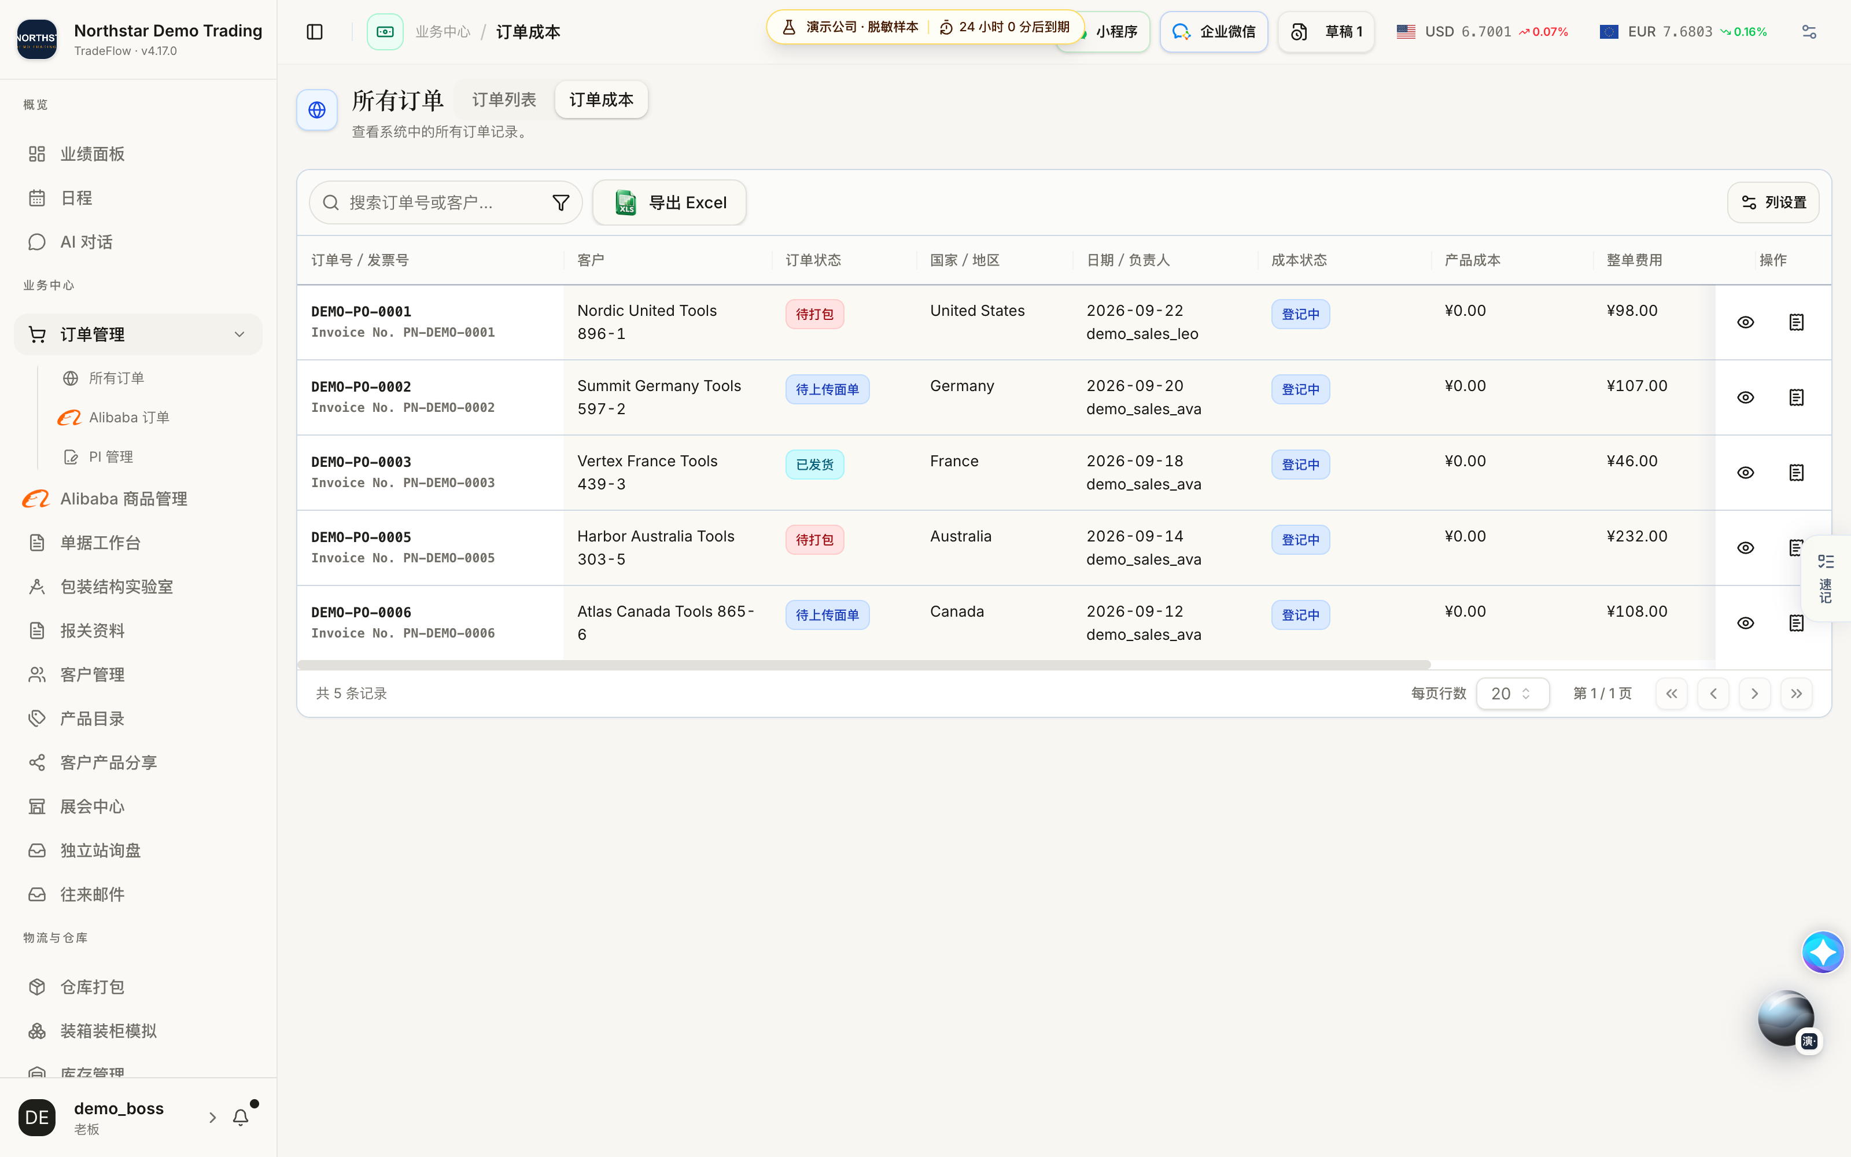Switch to 订单列表 tab
Image resolution: width=1851 pixels, height=1157 pixels.
click(504, 100)
